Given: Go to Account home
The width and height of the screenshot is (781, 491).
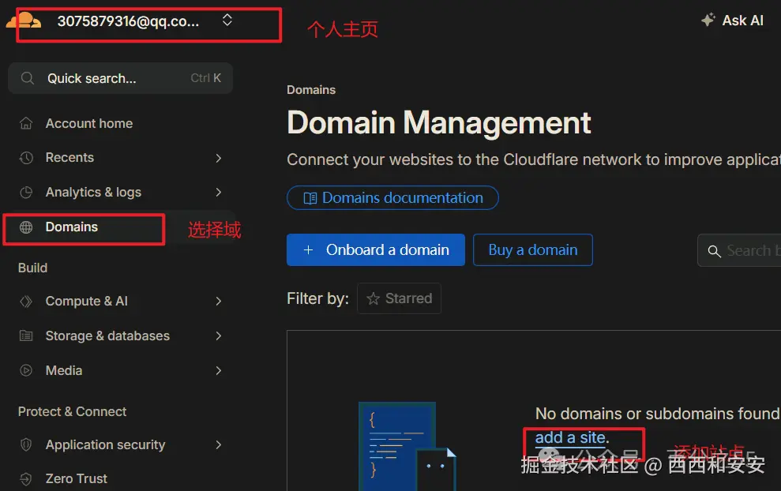Looking at the screenshot, I should pos(89,123).
